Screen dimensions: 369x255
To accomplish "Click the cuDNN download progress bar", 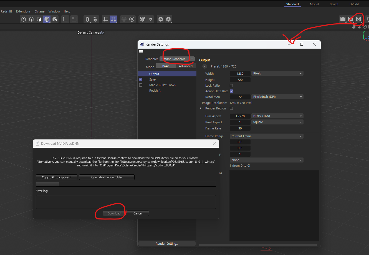I will point(126,184).
